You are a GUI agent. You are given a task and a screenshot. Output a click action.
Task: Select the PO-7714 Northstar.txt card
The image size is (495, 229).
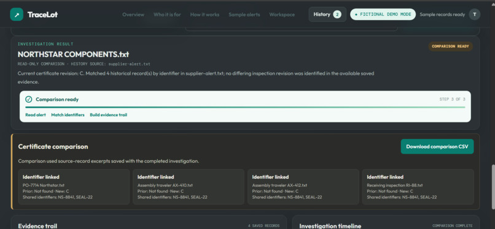tap(74, 187)
